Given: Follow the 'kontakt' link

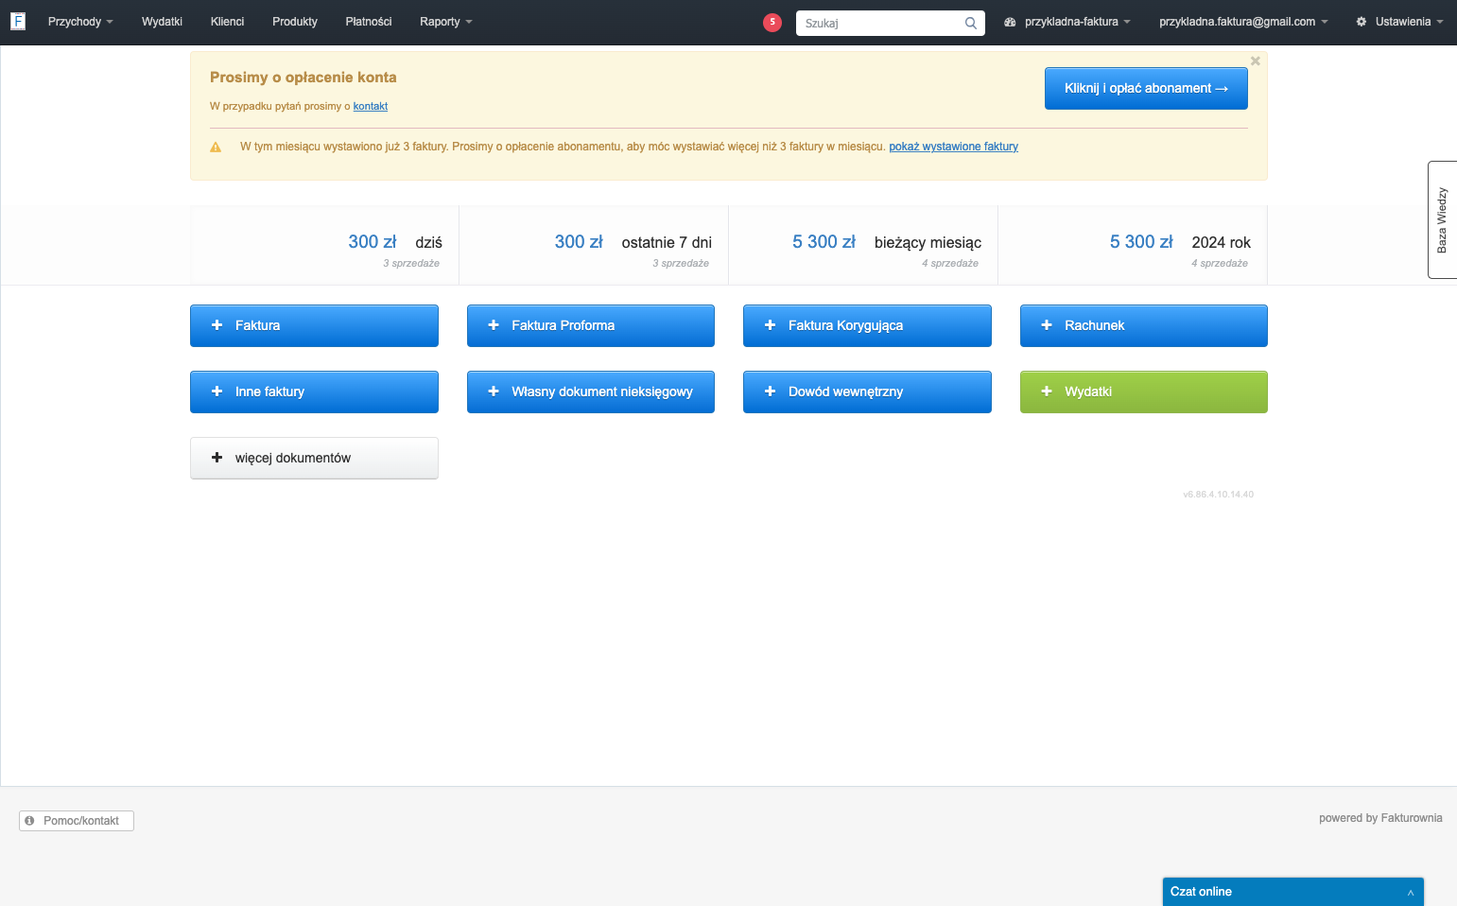Looking at the screenshot, I should [371, 106].
